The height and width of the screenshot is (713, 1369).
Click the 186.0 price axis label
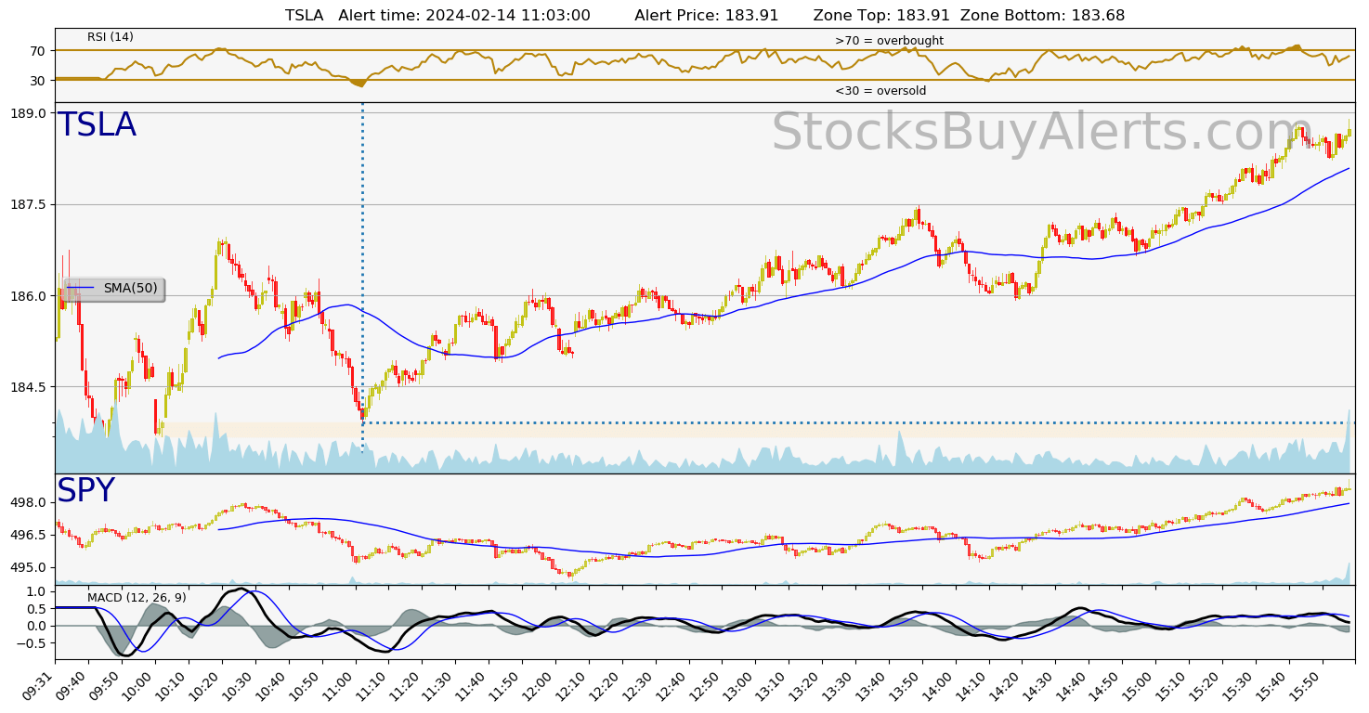pos(30,296)
